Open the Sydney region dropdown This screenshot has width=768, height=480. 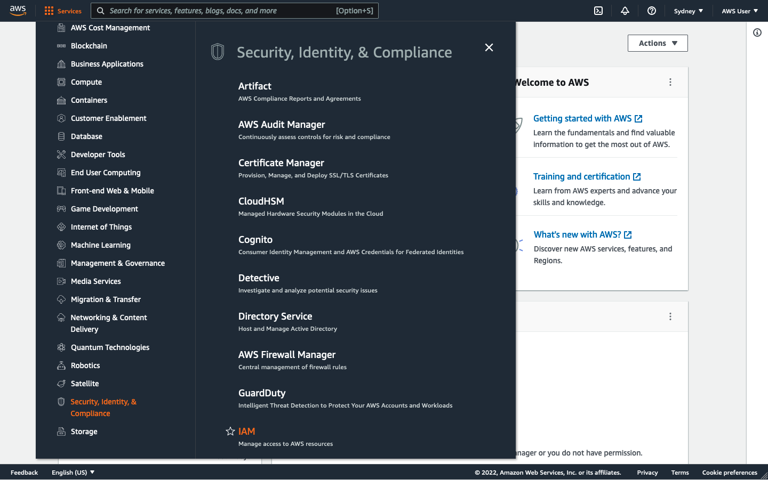(688, 11)
